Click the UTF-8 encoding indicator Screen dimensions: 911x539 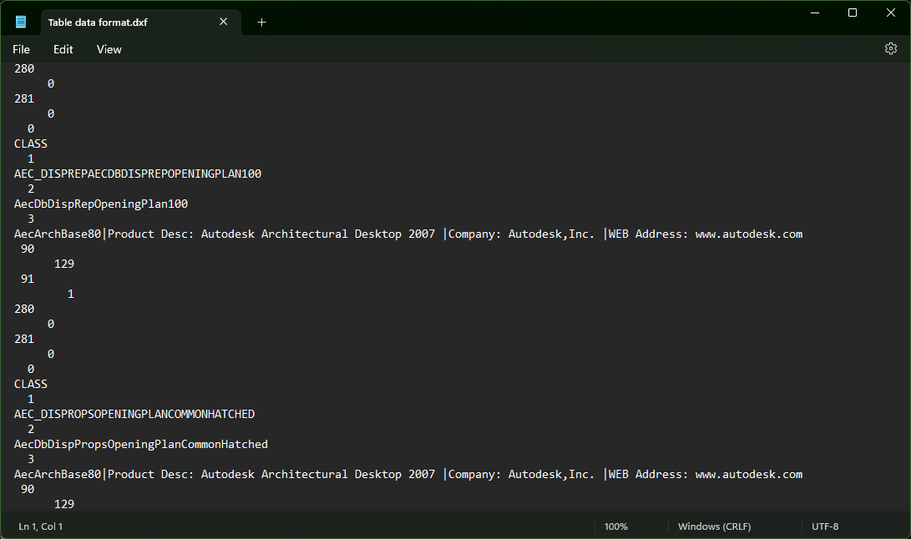(824, 526)
